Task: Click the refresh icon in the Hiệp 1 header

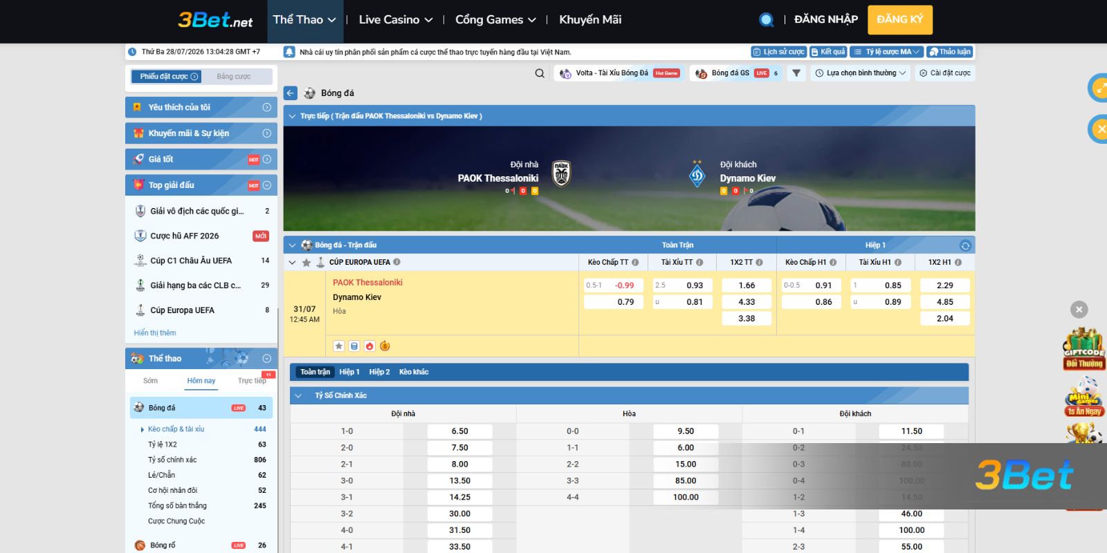Action: click(965, 245)
